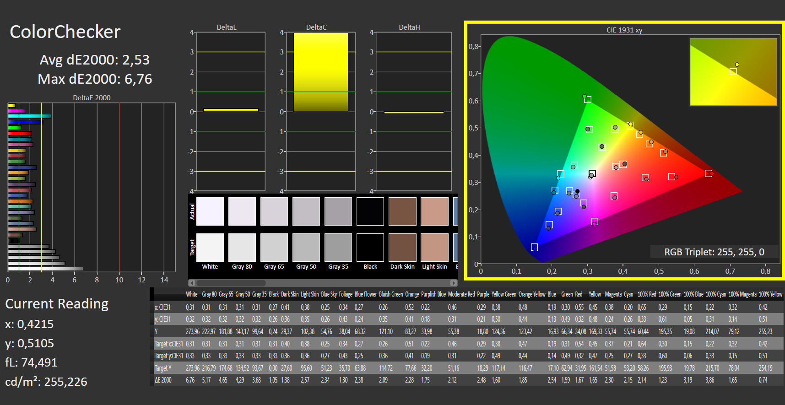Select the Actual Gray 80 swatch

242,211
